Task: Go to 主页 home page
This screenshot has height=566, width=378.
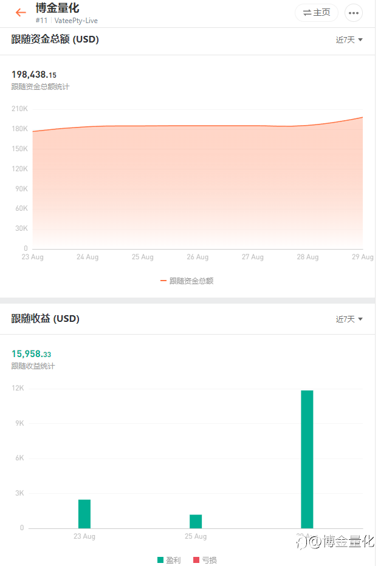Action: [x=317, y=13]
